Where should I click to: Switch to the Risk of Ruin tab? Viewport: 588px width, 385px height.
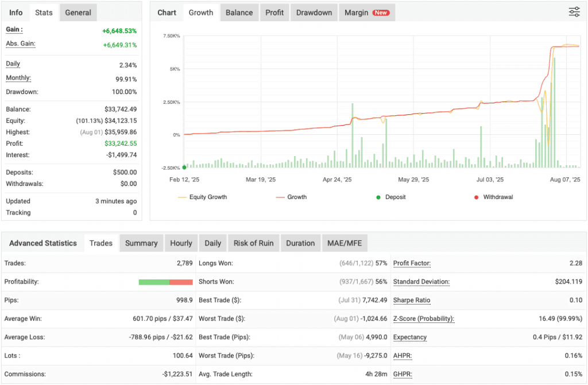[253, 243]
